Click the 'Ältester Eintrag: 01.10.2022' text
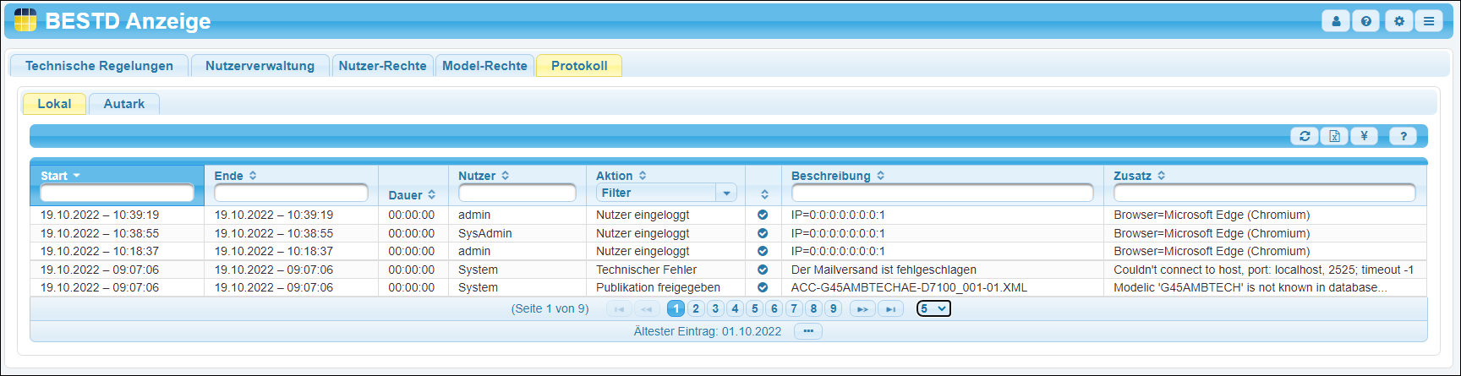The image size is (1461, 376). (x=707, y=331)
